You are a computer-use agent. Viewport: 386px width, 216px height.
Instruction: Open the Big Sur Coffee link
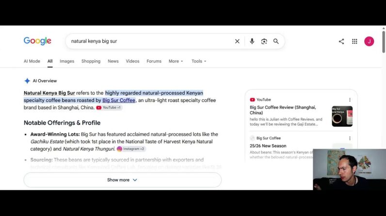click(x=119, y=100)
